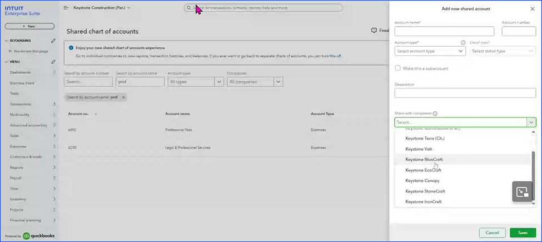Open Inventory in the sidebar

18,199
